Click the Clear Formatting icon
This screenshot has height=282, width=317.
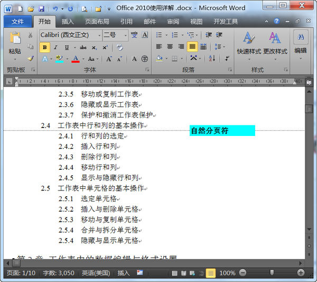(119, 48)
